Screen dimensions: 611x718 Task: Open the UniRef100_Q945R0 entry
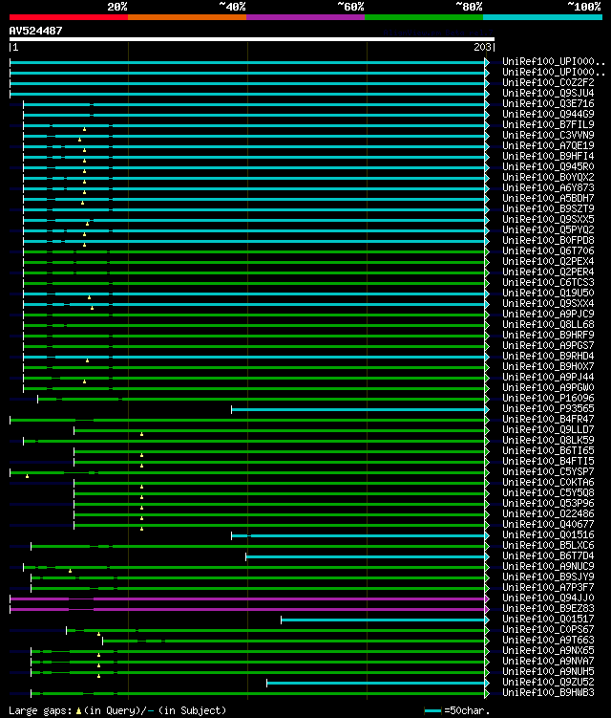pos(548,166)
